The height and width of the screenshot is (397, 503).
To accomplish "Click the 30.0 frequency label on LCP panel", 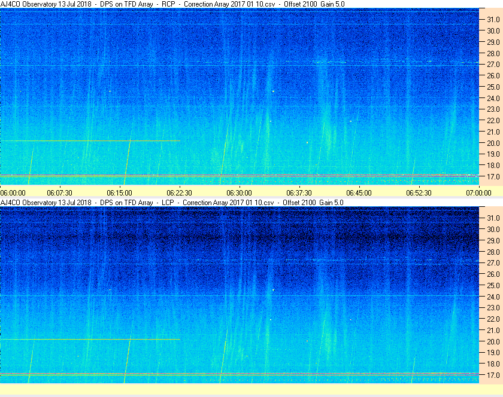I will coord(493,229).
